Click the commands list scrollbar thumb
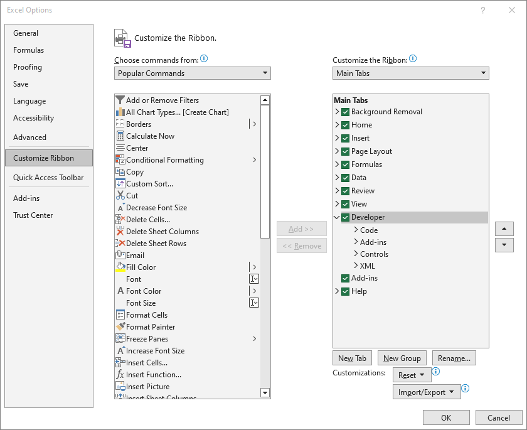 [265, 171]
